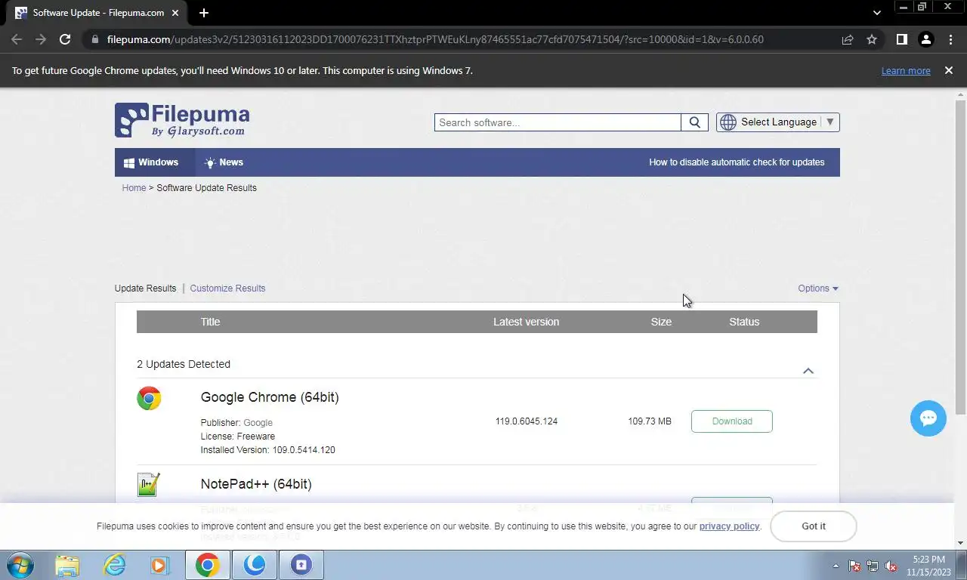Image resolution: width=967 pixels, height=580 pixels.
Task: Click the Filepuma logo
Action: pyautogui.click(x=182, y=121)
